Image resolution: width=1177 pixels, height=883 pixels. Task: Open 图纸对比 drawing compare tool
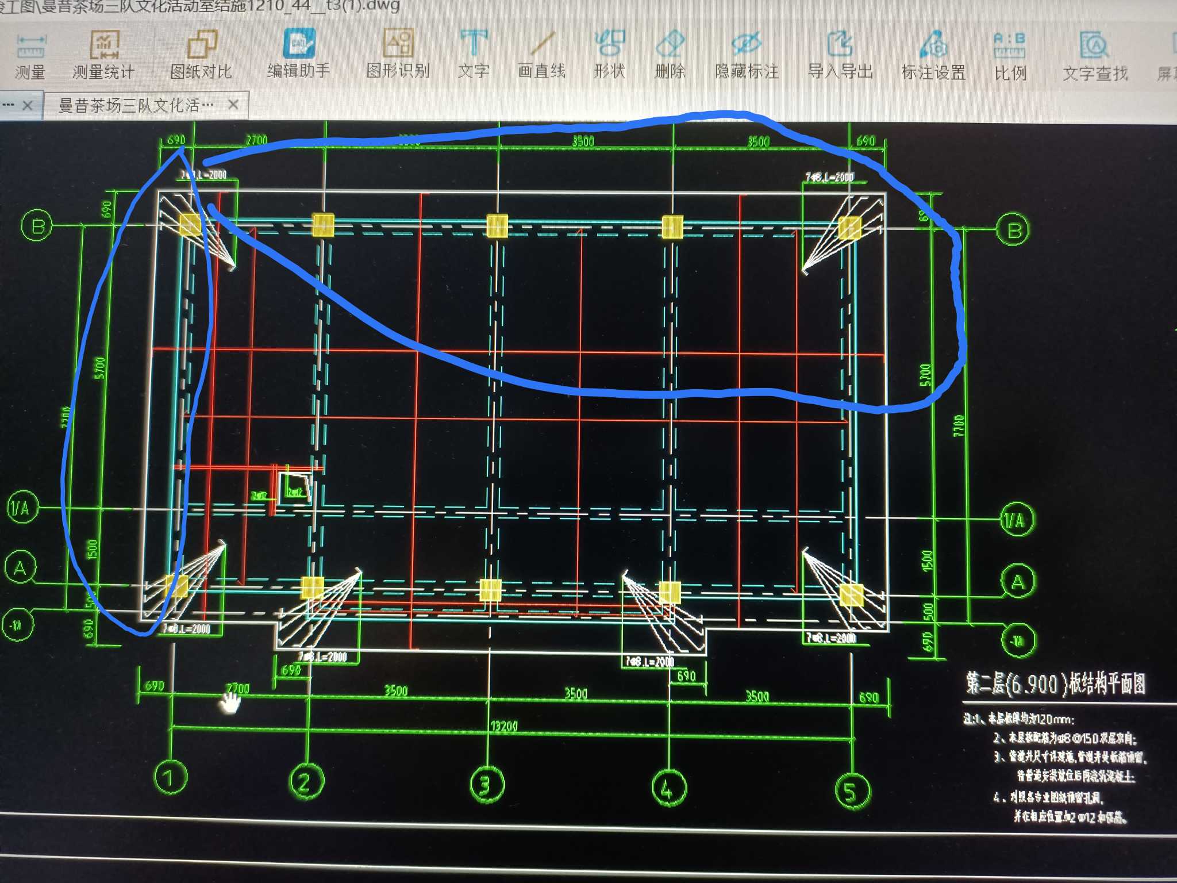(201, 56)
